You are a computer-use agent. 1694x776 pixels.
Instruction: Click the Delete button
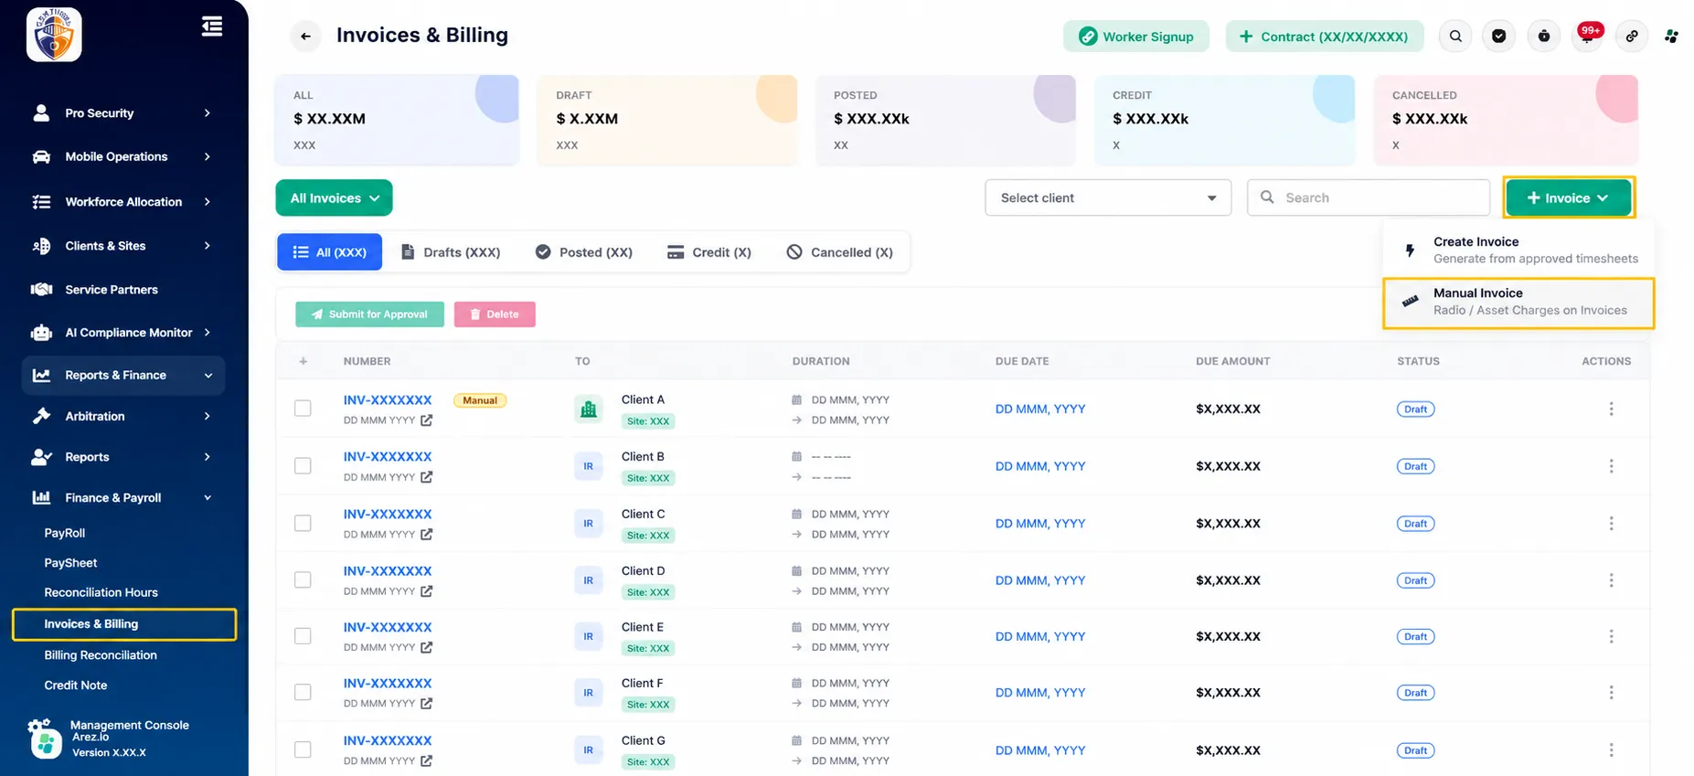click(495, 314)
